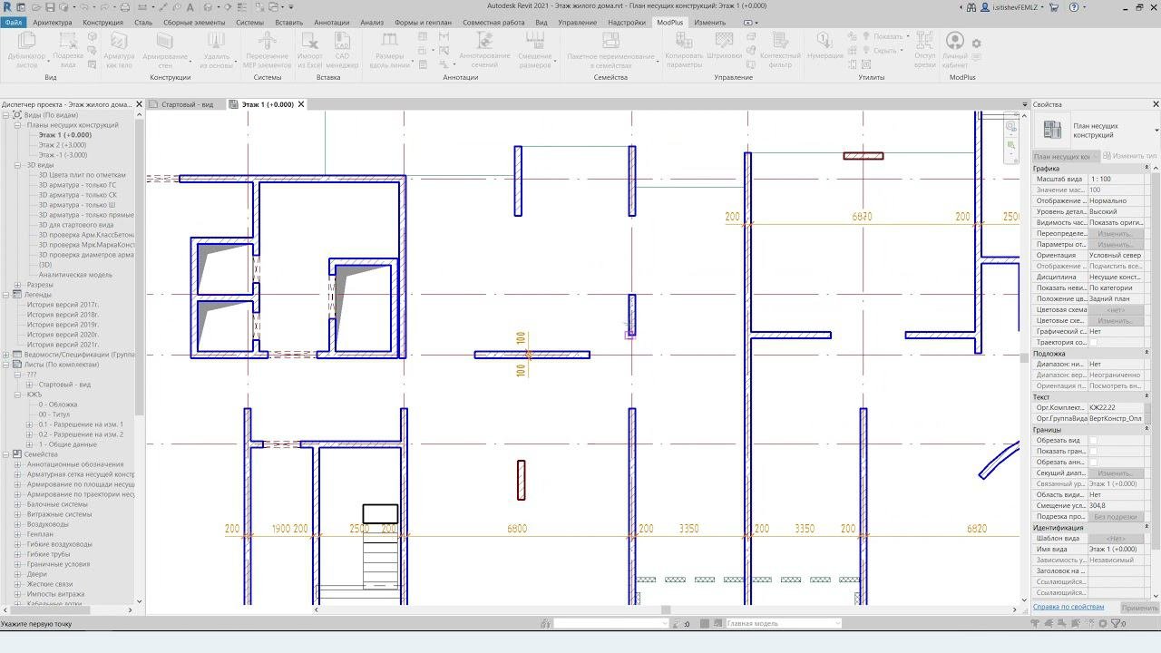Screen dimensions: 1161x653
Task: Close the Диспетчер проекта panel
Action: coord(139,104)
